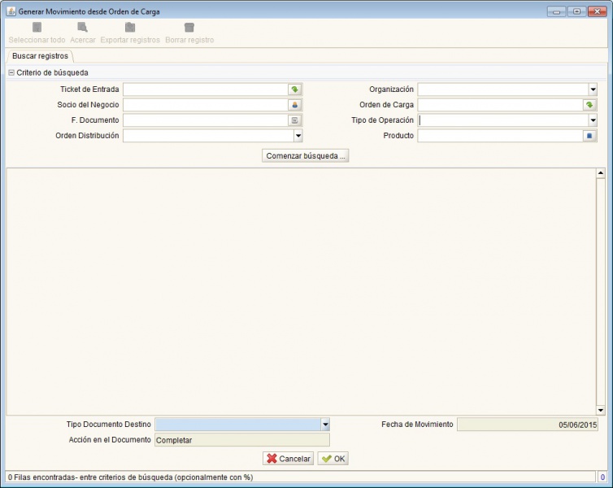
Task: Open the Tipo Documento Destino dropdown
Action: (x=325, y=425)
